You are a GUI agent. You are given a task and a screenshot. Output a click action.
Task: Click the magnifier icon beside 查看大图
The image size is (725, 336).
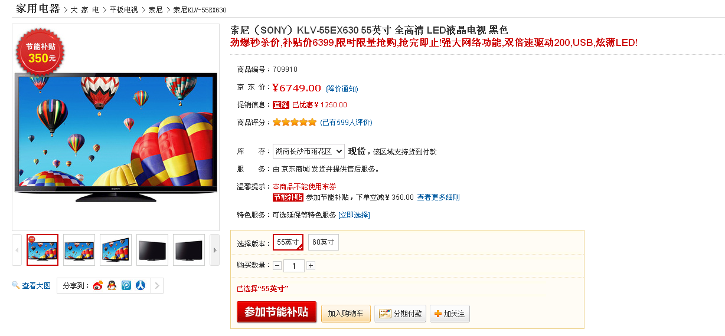coord(16,285)
